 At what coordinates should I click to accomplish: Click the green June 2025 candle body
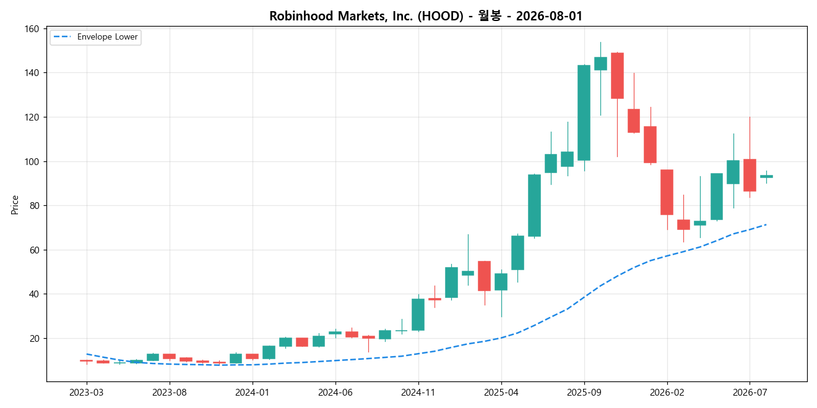coord(534,205)
